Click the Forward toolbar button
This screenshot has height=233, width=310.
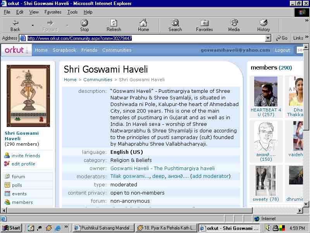(50, 25)
